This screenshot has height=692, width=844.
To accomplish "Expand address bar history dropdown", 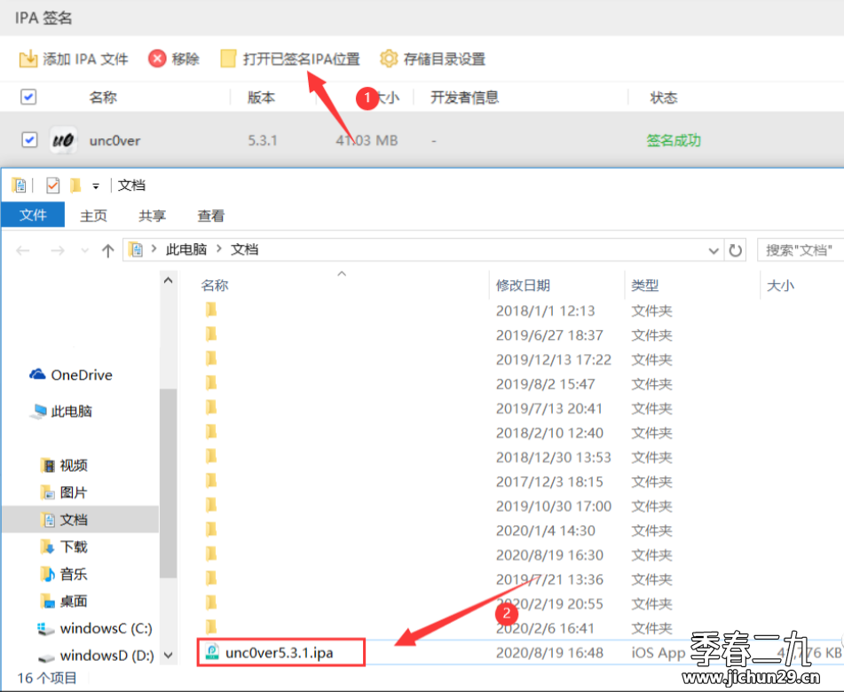I will tap(714, 251).
